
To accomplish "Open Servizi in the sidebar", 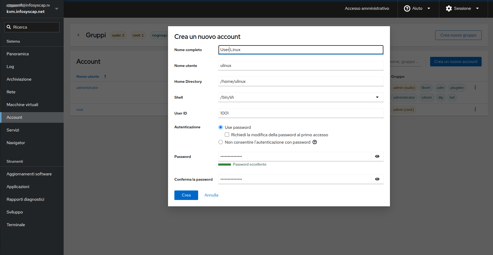I will (32, 130).
